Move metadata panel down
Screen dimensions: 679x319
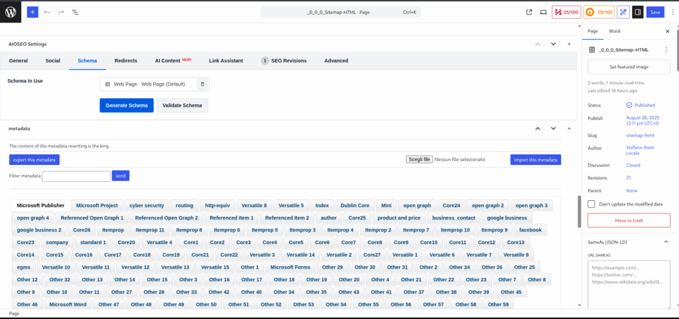pos(553,129)
